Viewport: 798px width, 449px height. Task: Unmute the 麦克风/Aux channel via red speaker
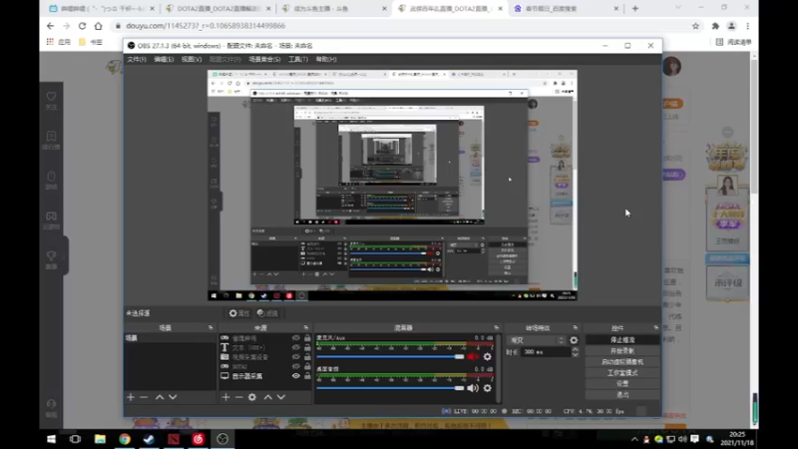pyautogui.click(x=473, y=357)
